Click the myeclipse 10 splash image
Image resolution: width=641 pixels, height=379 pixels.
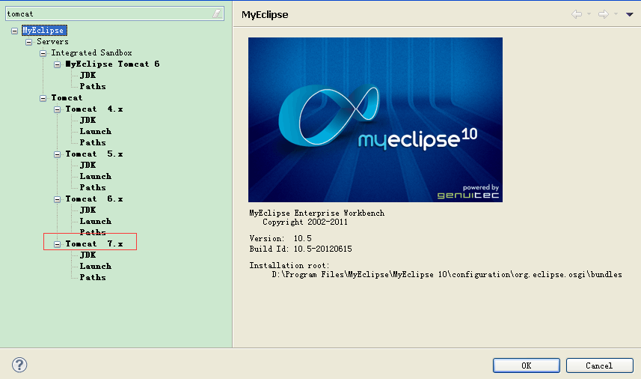tap(375, 120)
